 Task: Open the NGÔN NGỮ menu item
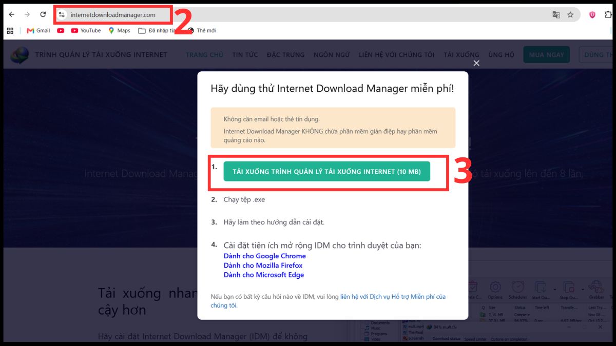tap(331, 55)
